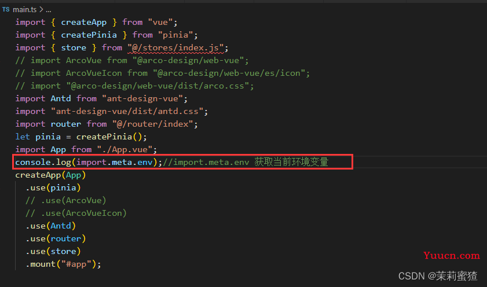Screen dimensions: 487x287
Task: Click the commented arco.css import line
Action: pyautogui.click(x=134, y=86)
